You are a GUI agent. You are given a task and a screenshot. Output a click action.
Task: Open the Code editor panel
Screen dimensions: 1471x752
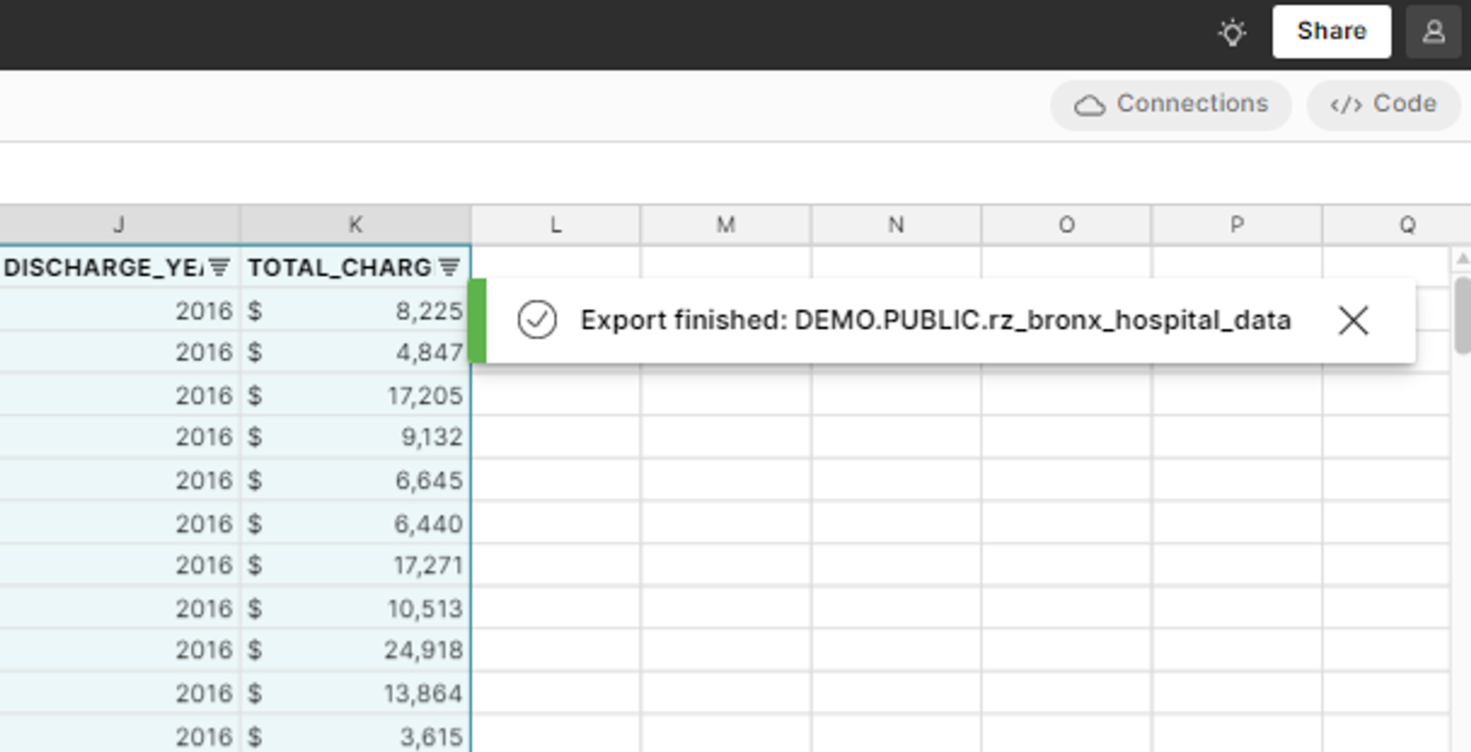pos(1383,105)
